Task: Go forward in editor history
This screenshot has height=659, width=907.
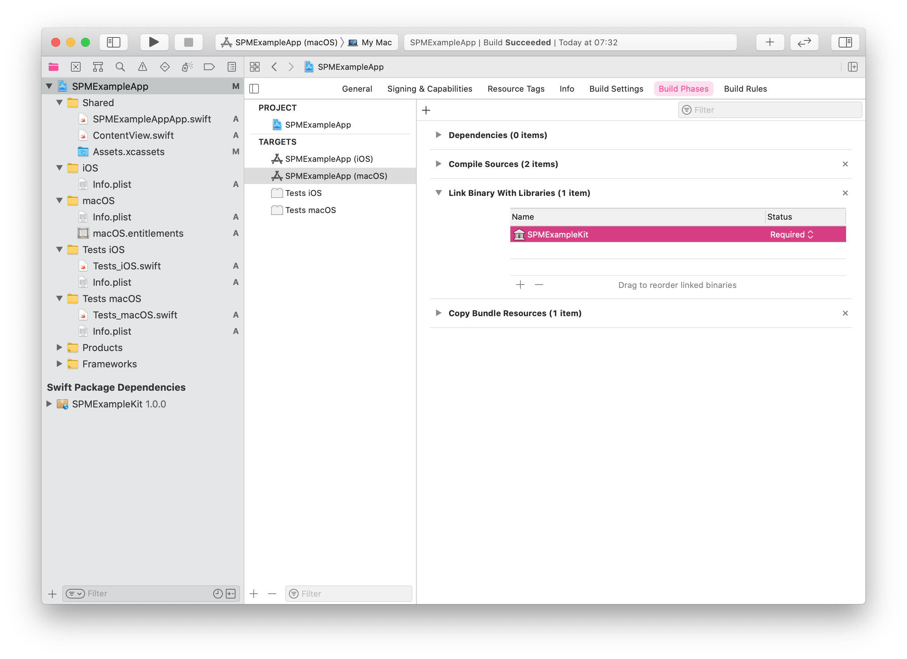Action: pos(291,67)
